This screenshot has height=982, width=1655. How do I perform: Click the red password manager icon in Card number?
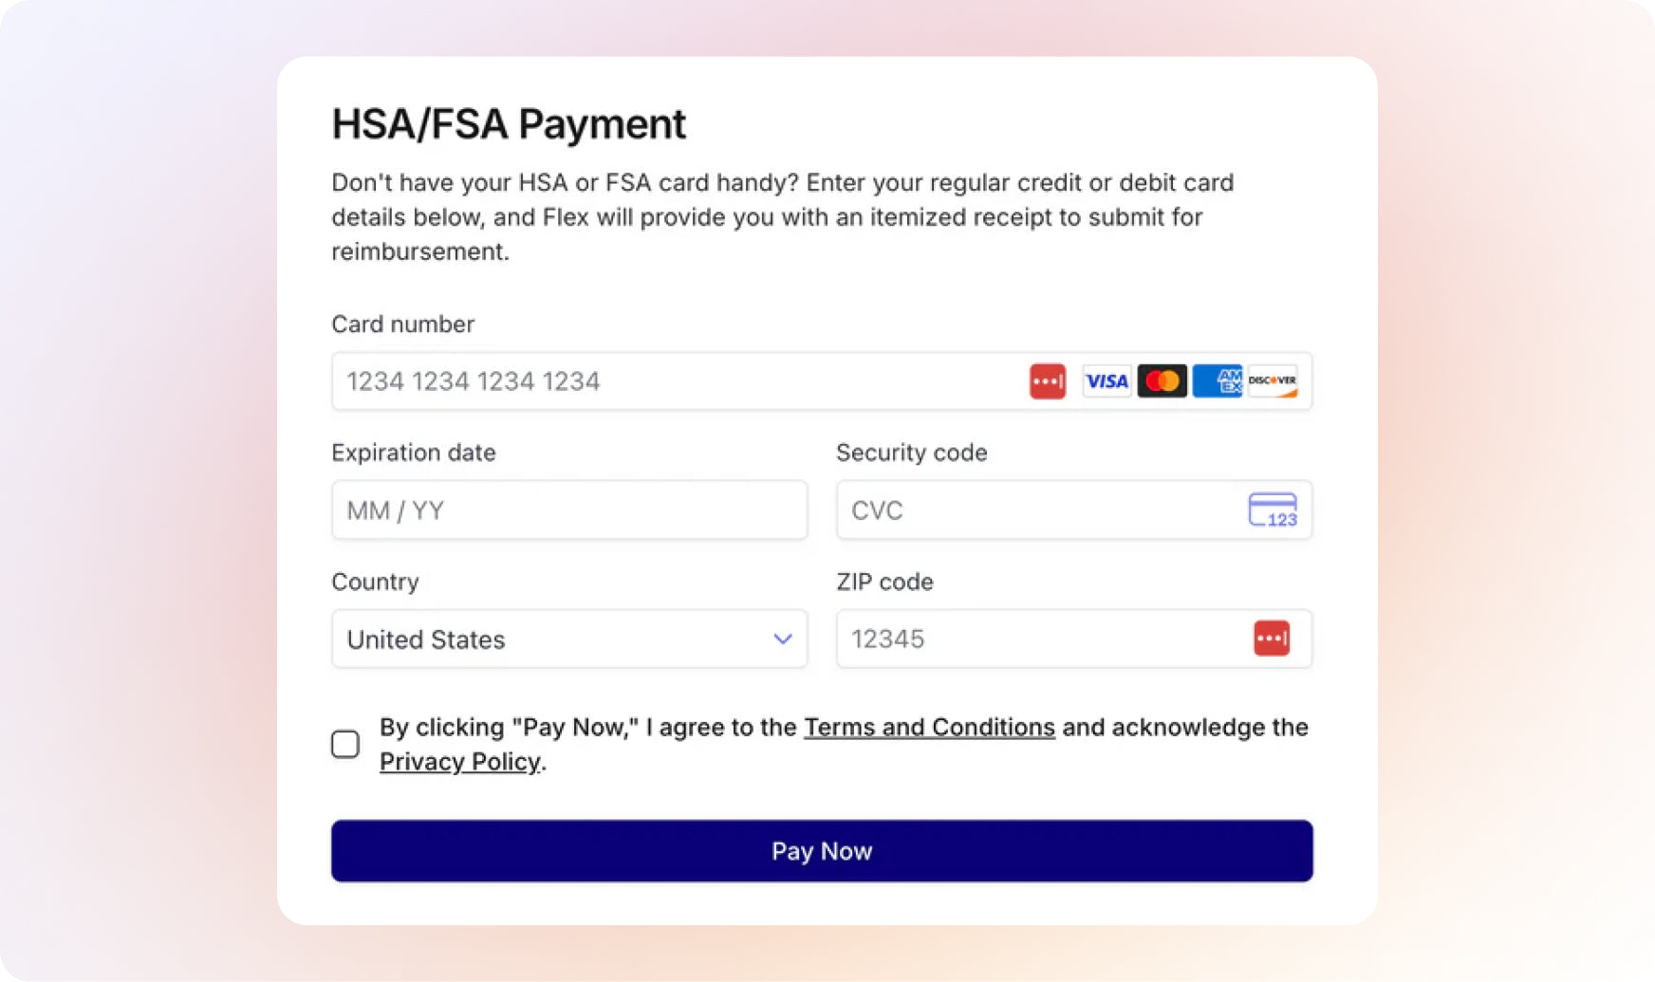(1048, 381)
